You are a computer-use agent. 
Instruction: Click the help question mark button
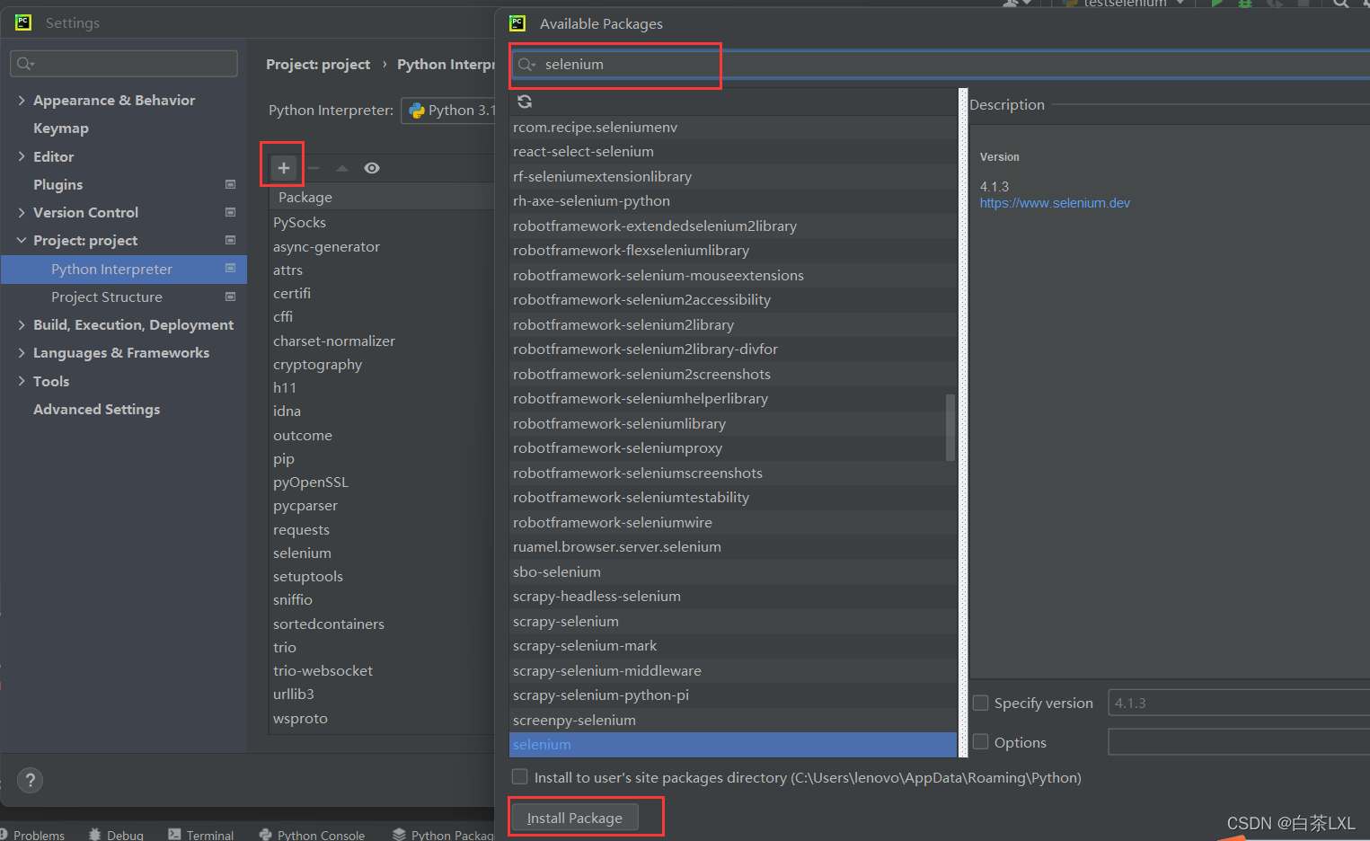coord(30,780)
